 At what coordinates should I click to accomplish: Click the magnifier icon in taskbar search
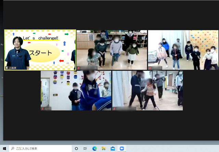pos(13,149)
